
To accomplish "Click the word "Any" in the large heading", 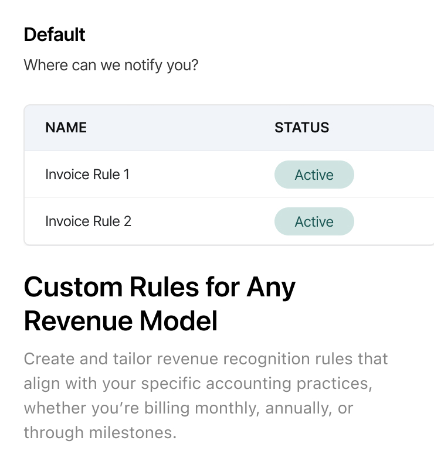I will coord(271,288).
